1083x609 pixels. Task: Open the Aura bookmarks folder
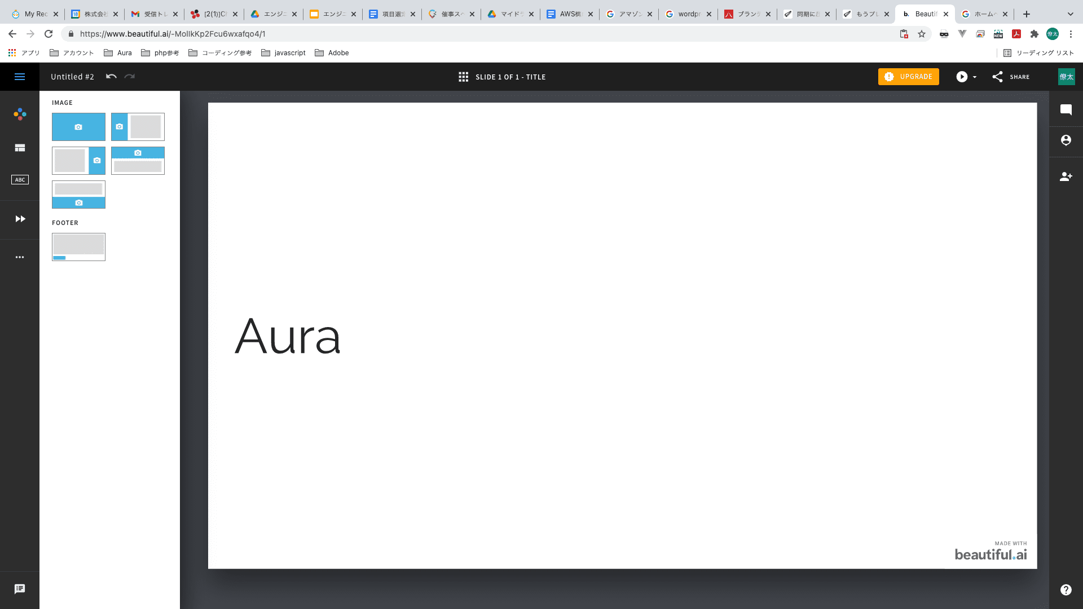coord(118,53)
